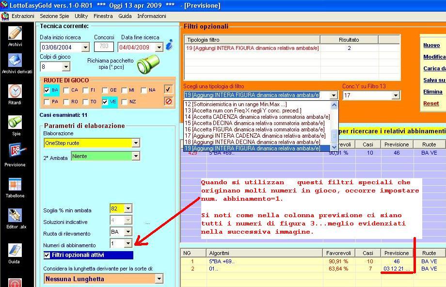The width and height of the screenshot is (446, 287).
Task: Click deselect-all ruote red circle button
Action: 168,101
